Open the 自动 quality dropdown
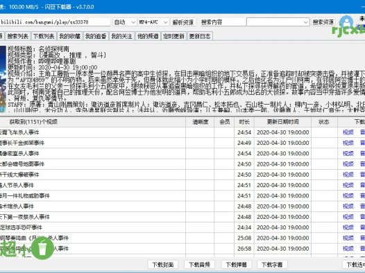The image size is (365, 273). coord(124,22)
